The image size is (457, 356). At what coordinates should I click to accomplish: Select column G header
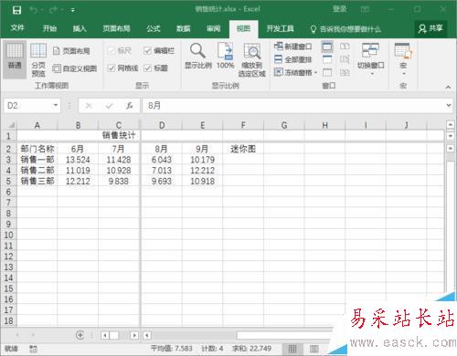pyautogui.click(x=284, y=125)
